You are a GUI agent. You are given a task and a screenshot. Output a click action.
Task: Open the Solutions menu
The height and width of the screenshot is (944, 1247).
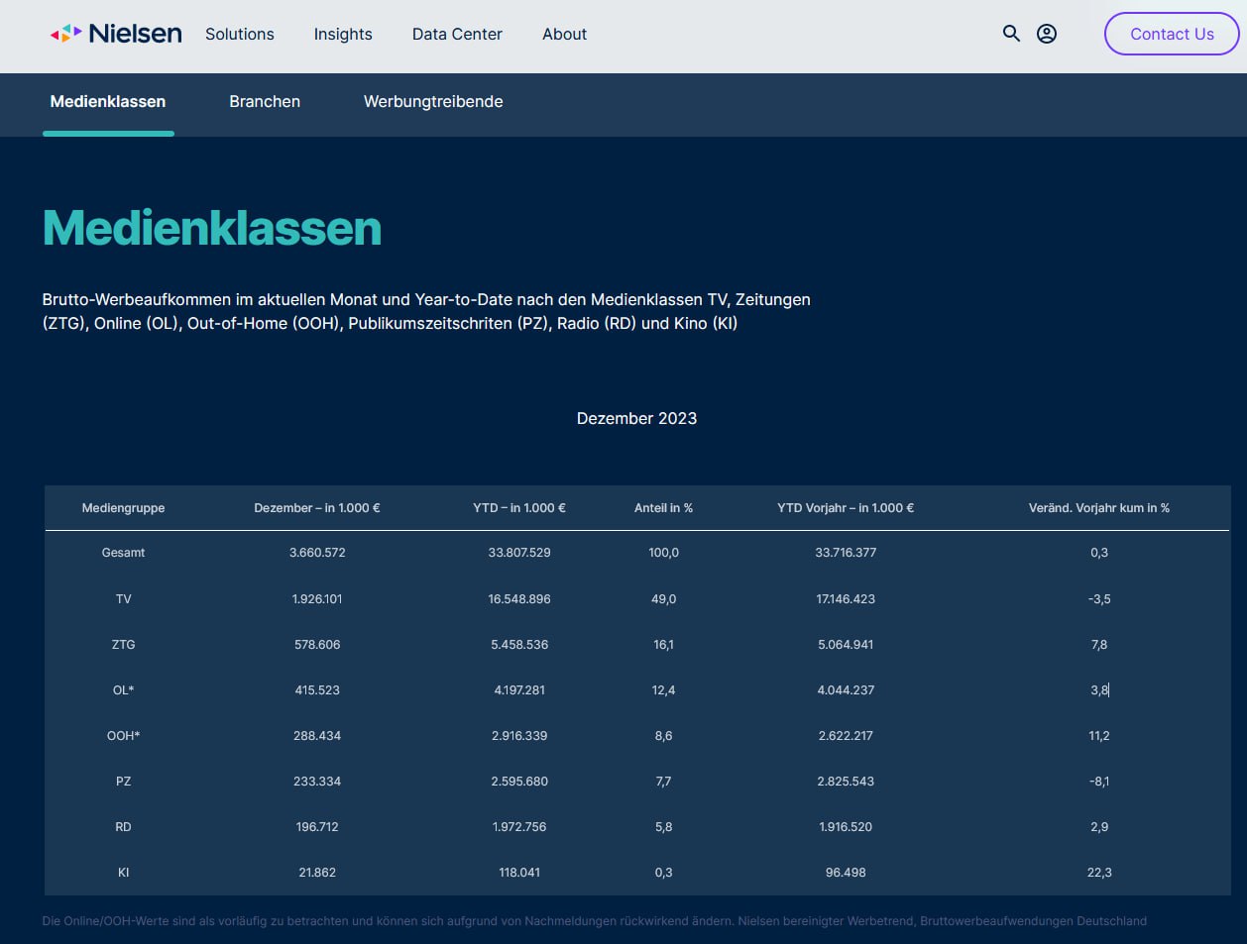(240, 34)
